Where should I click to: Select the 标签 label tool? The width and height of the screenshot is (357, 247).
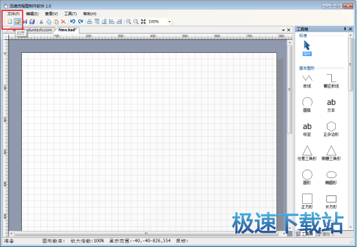pyautogui.click(x=307, y=130)
